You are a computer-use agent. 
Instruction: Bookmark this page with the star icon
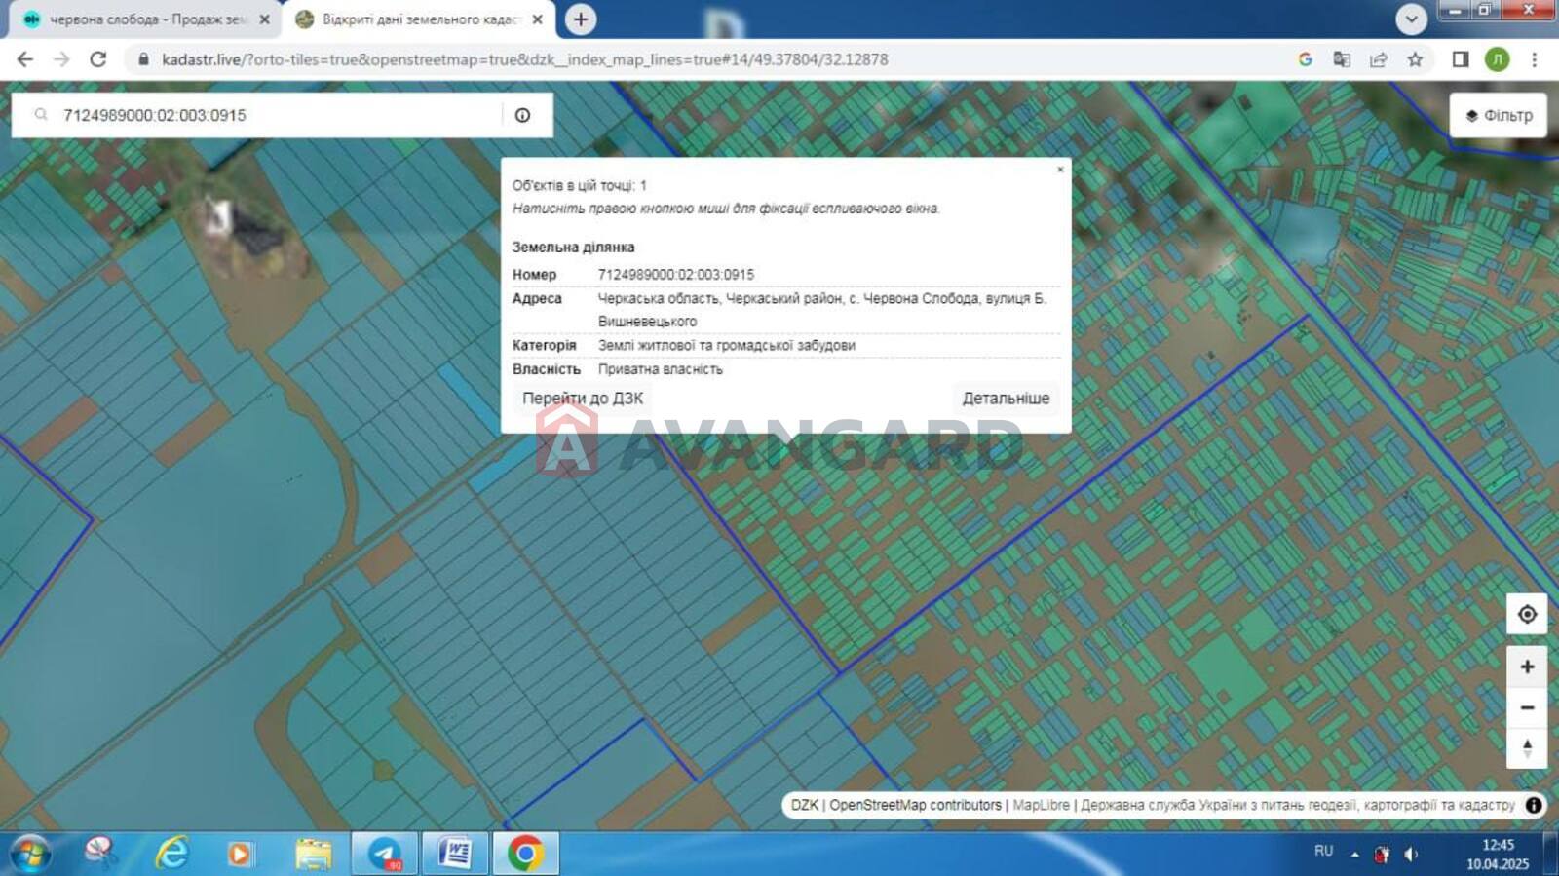coord(1415,59)
